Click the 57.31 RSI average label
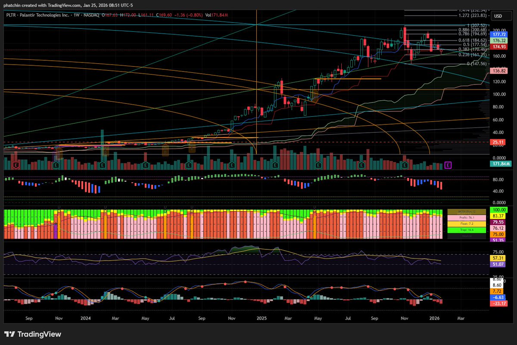The image size is (517, 345). point(498,258)
